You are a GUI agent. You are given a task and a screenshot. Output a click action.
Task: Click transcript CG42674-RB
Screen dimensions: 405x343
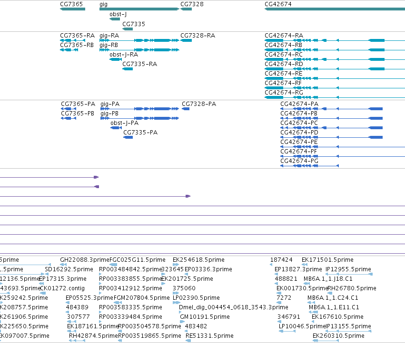(x=335, y=50)
